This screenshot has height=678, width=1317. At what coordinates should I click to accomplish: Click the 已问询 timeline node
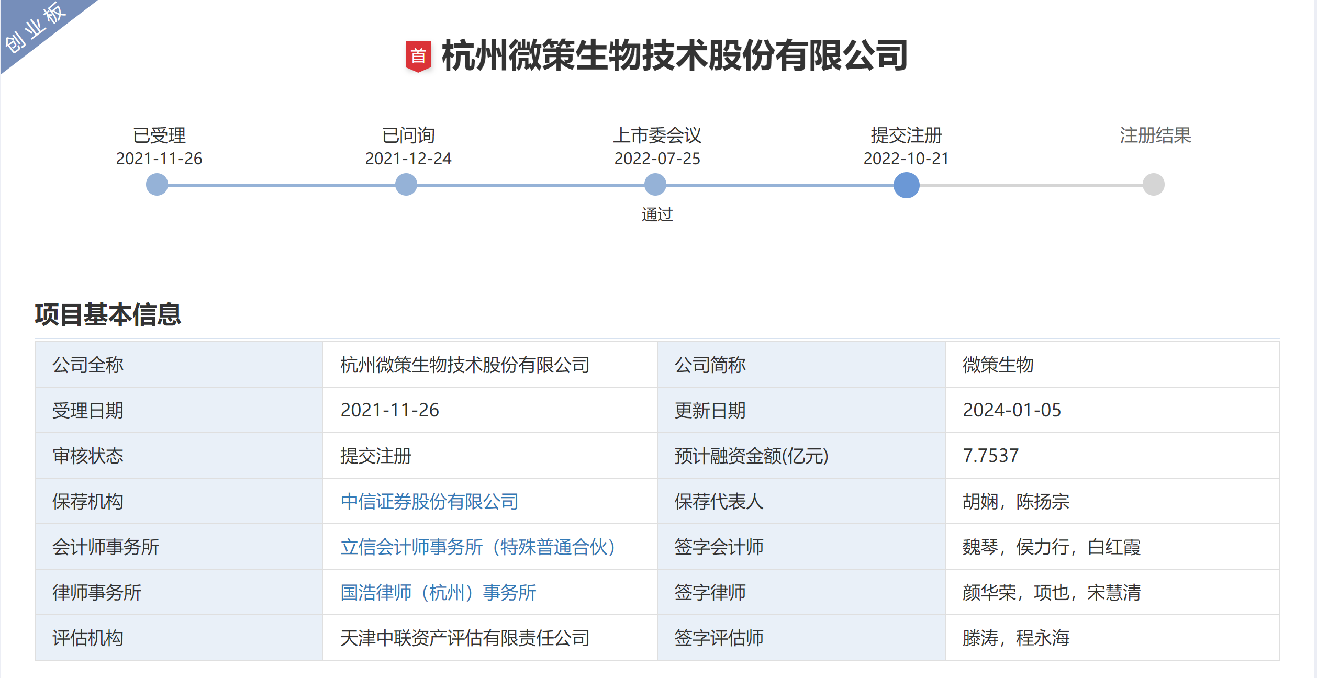pos(406,185)
